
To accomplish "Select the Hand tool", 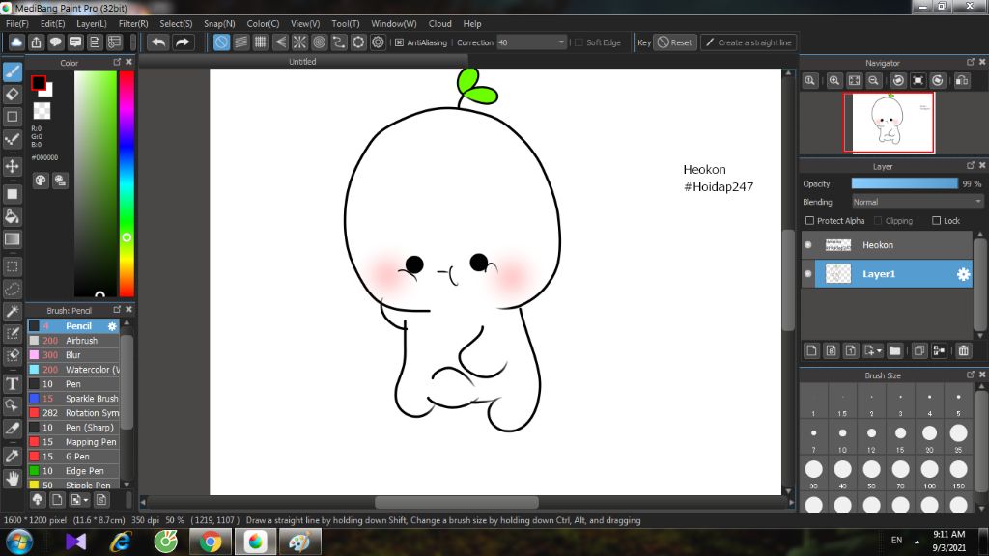I will [13, 478].
